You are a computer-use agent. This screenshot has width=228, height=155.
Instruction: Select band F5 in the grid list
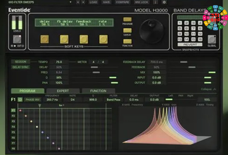coord(13,132)
